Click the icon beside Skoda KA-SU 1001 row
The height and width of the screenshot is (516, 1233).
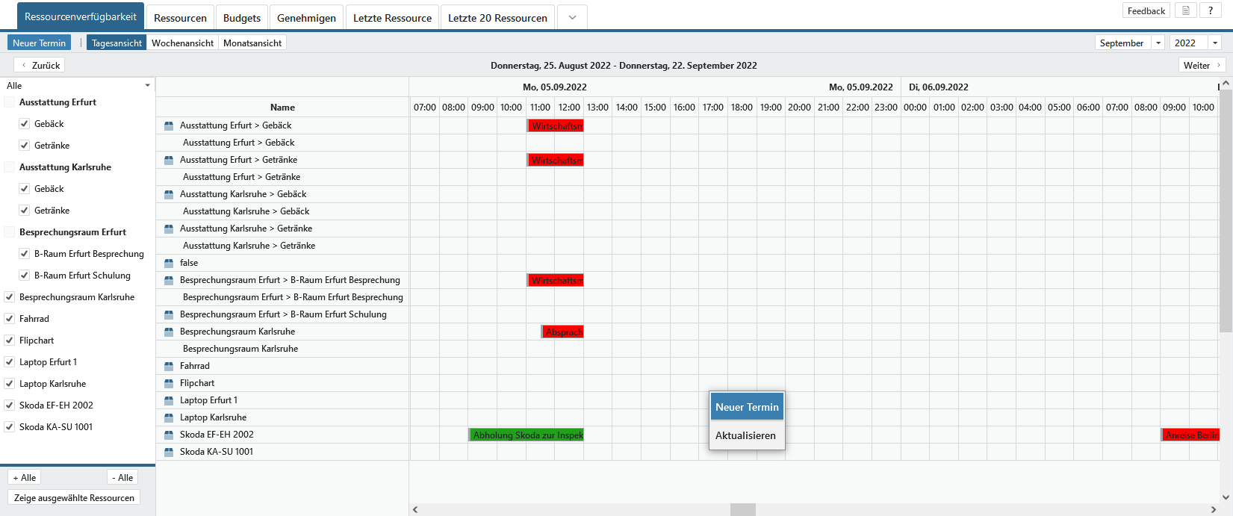click(169, 452)
